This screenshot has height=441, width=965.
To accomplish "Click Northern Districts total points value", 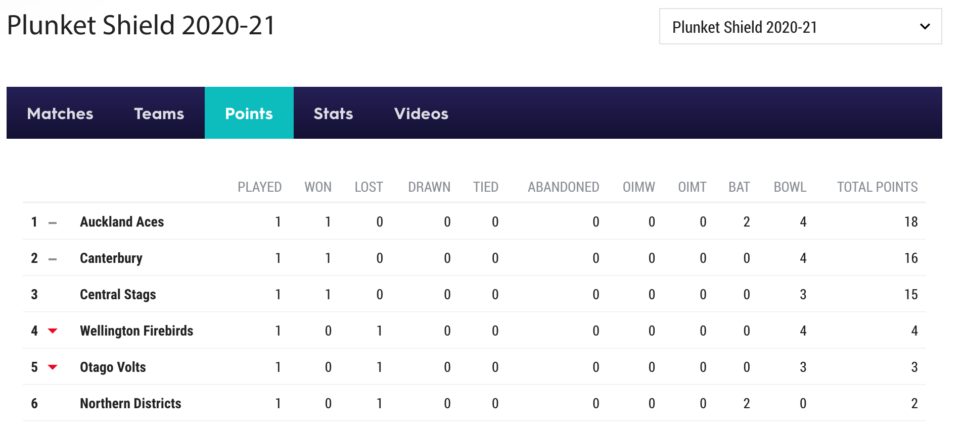I will click(914, 403).
